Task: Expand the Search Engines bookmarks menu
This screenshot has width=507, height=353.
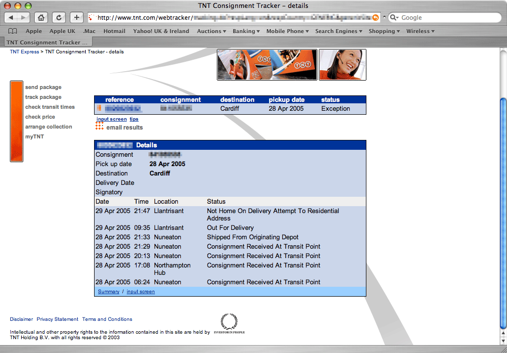Action: click(339, 31)
